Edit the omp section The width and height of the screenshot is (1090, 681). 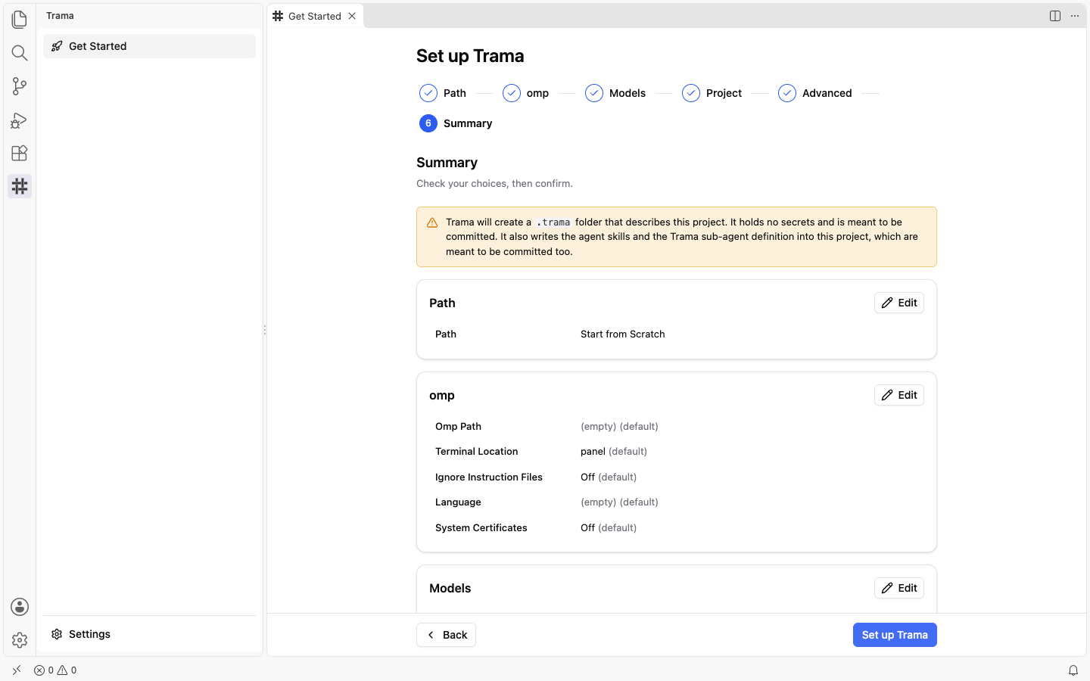pos(899,395)
